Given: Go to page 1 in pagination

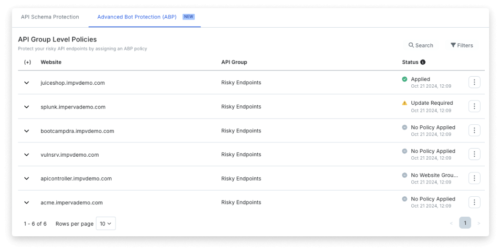Looking at the screenshot, I should [465, 223].
